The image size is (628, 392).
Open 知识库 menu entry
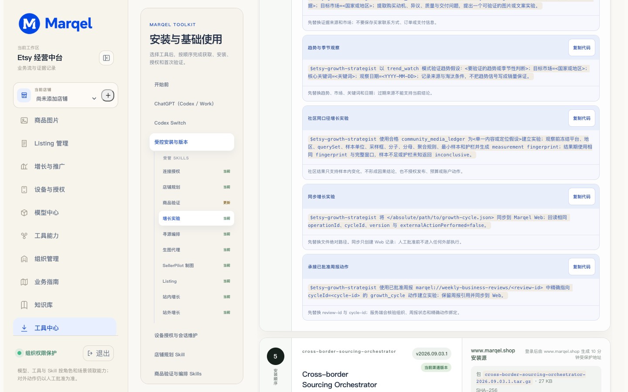pyautogui.click(x=65, y=305)
